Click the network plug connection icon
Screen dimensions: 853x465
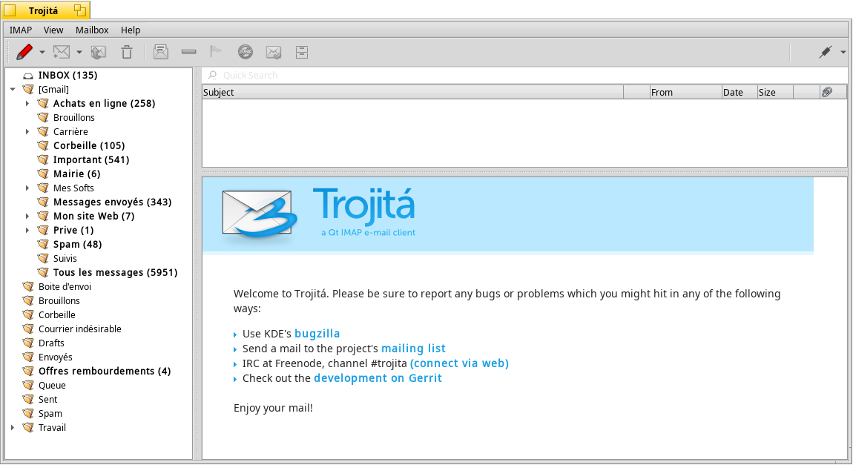click(826, 52)
